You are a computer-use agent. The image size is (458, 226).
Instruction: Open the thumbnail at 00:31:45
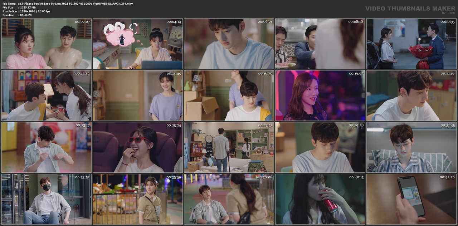point(411,147)
